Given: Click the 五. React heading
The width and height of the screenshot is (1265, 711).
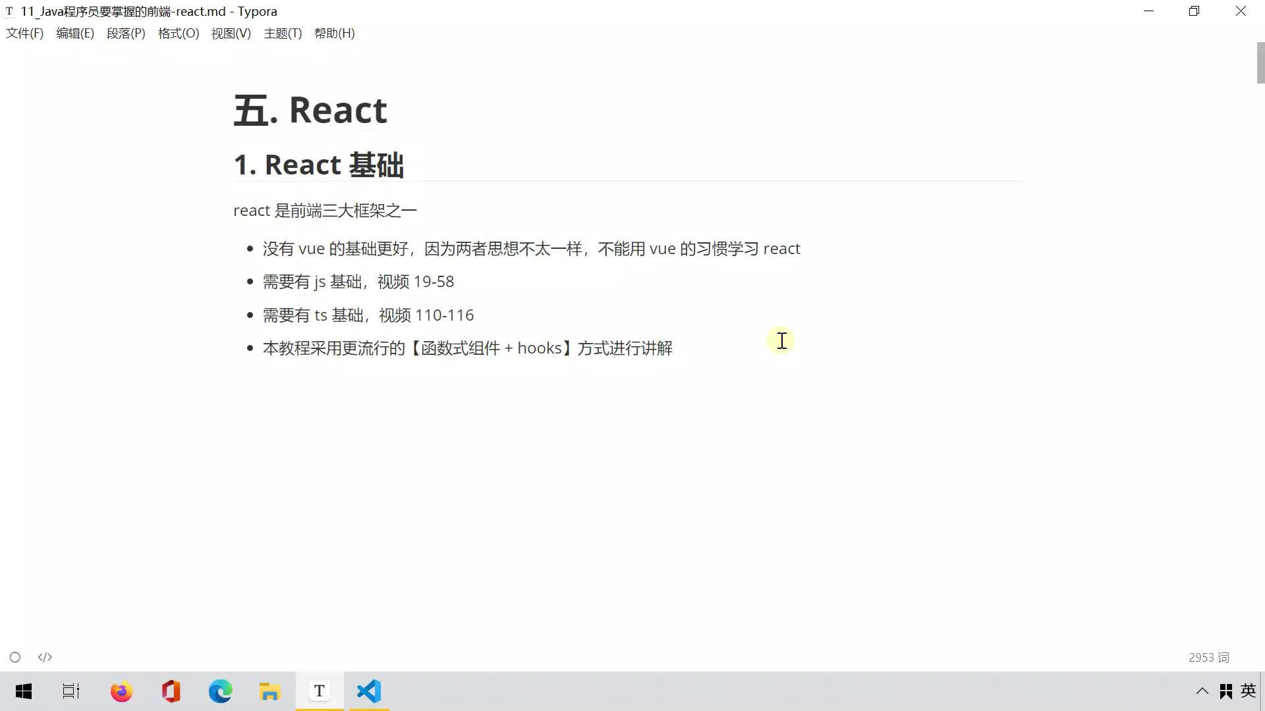Looking at the screenshot, I should (310, 110).
